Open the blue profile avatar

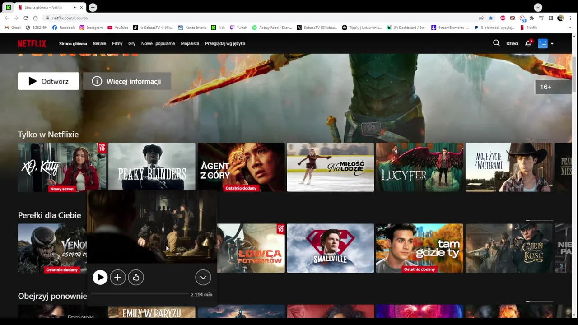click(543, 43)
